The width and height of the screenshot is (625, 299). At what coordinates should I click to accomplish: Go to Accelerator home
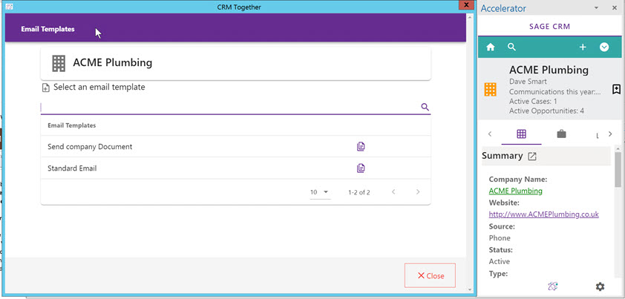pos(490,47)
